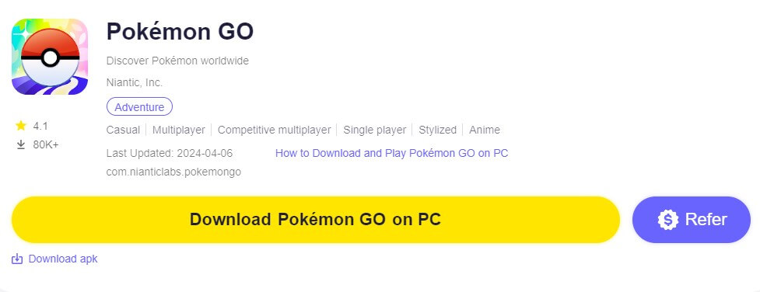Click the Pokémon GO title heading
Screen dimensions: 760x292
(180, 32)
